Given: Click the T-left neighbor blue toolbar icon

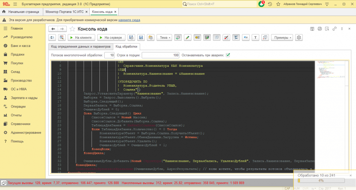Looking at the screenshot, I should click(x=246, y=38).
